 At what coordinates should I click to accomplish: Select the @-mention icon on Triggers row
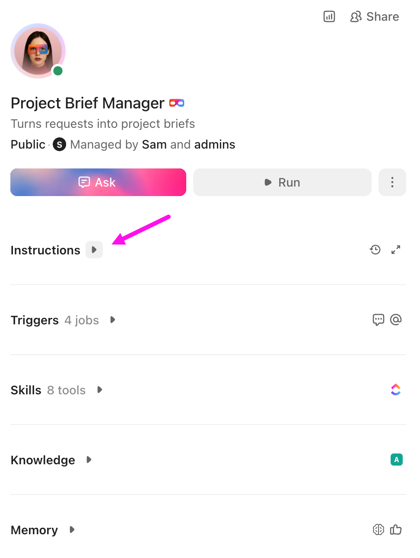point(396,320)
